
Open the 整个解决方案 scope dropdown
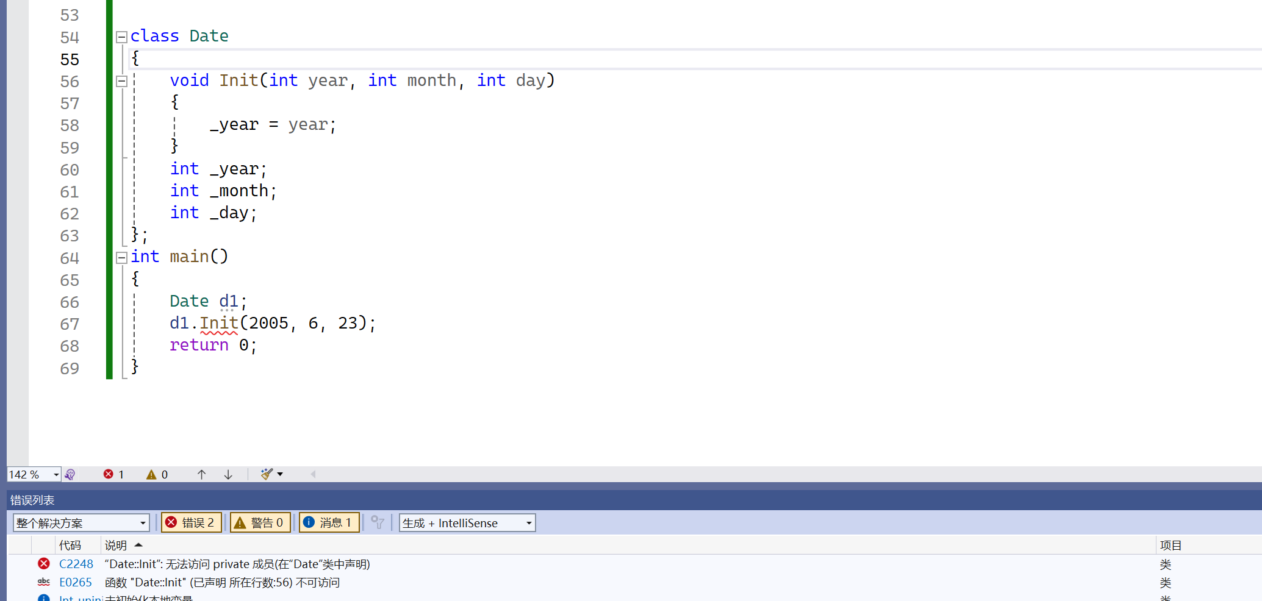click(81, 523)
